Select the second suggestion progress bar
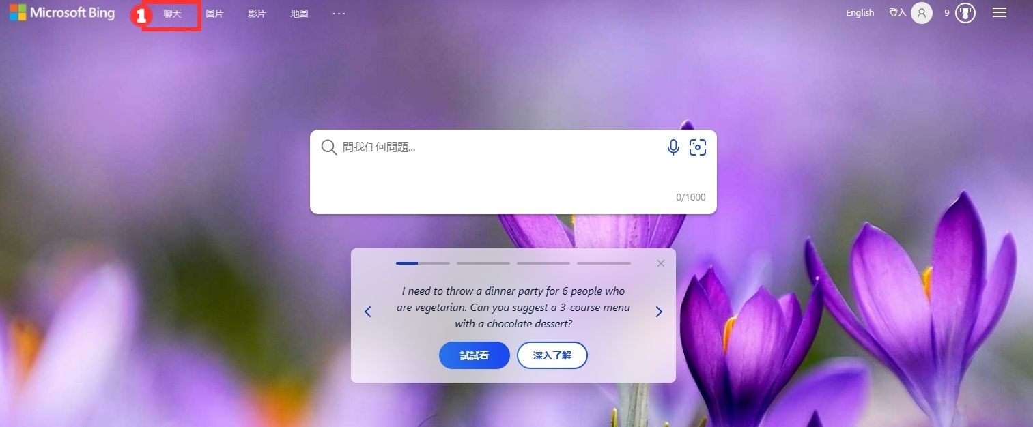Viewport: 1033px width, 427px height. coord(483,263)
